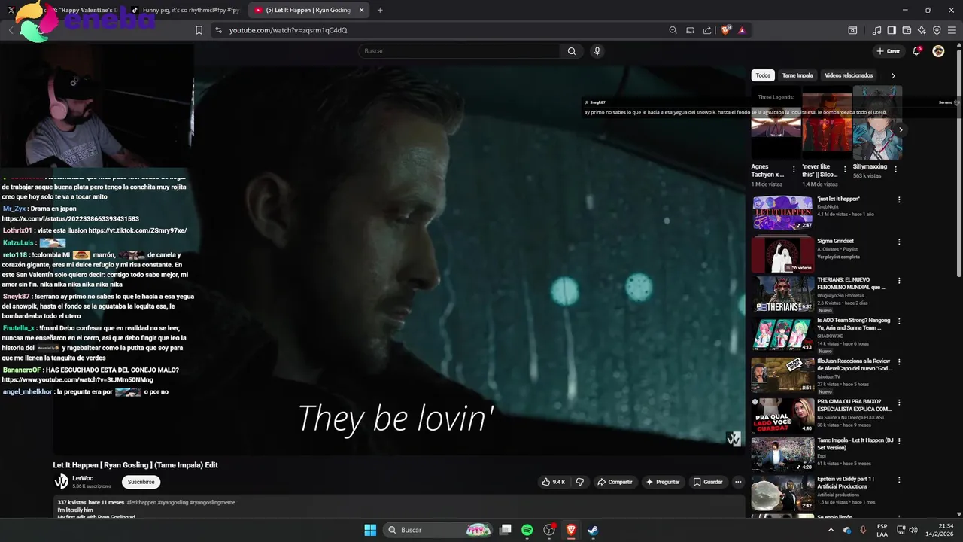Close the 'Let It Happen' YouTube tab

coord(361,11)
